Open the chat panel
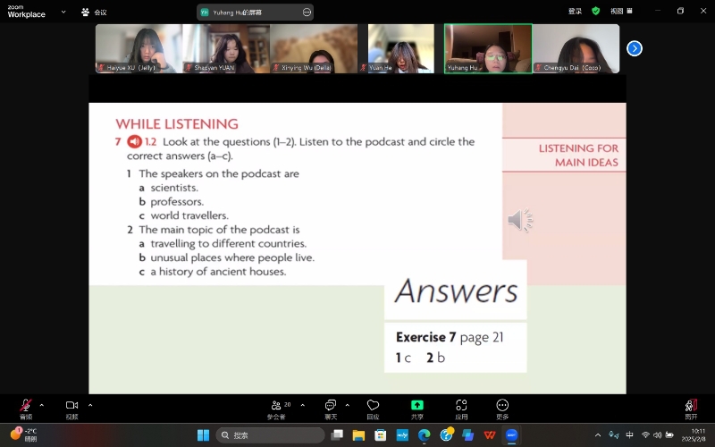 (x=331, y=406)
